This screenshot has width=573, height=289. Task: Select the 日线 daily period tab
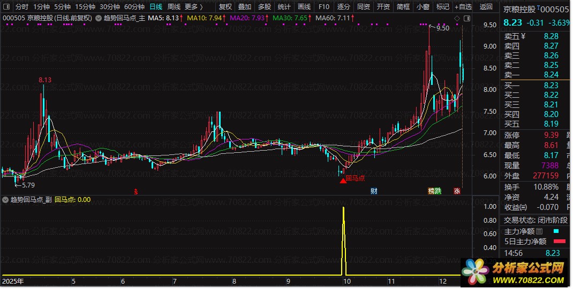[156, 7]
